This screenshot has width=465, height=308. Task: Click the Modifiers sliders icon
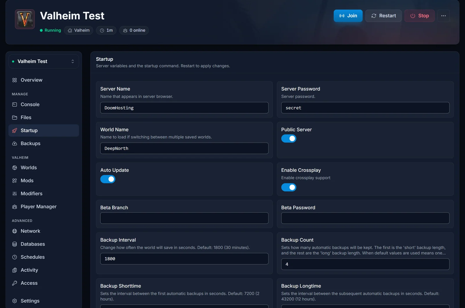[15, 194]
